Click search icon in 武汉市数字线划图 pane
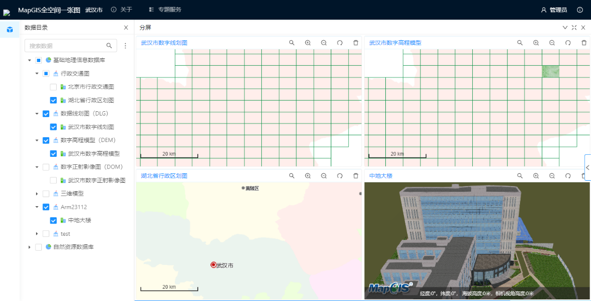 coord(292,43)
